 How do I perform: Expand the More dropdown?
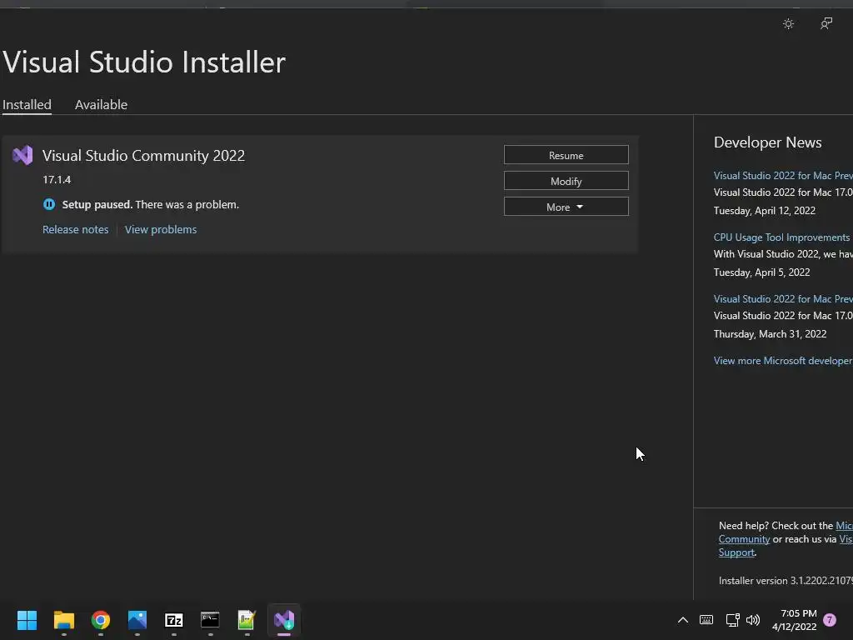point(566,207)
